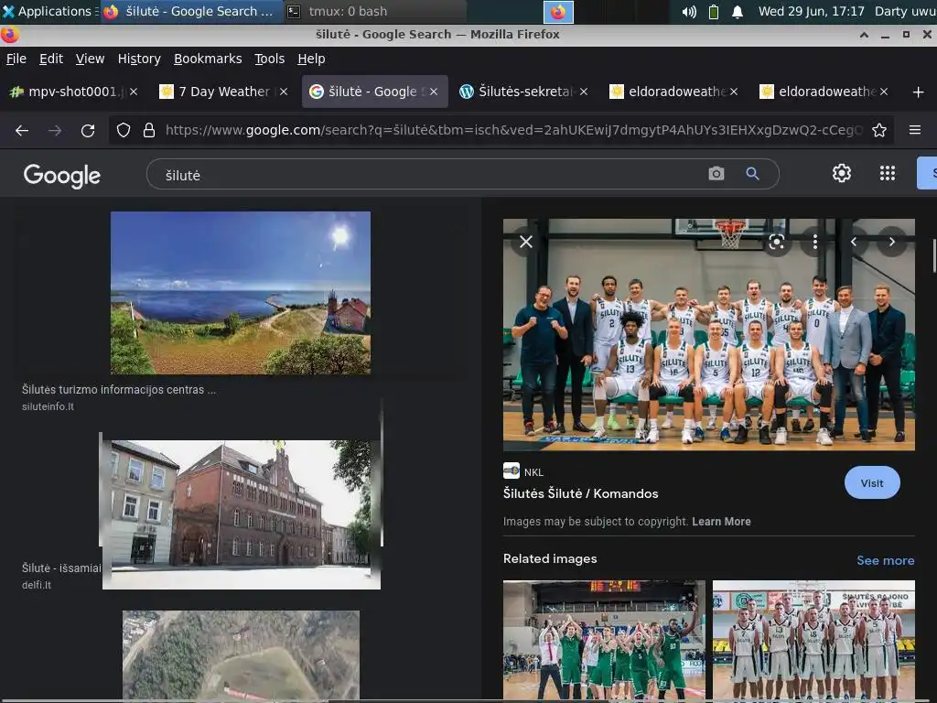The height and width of the screenshot is (703, 937).
Task: Check the battery indicator in panel
Action: point(714,11)
